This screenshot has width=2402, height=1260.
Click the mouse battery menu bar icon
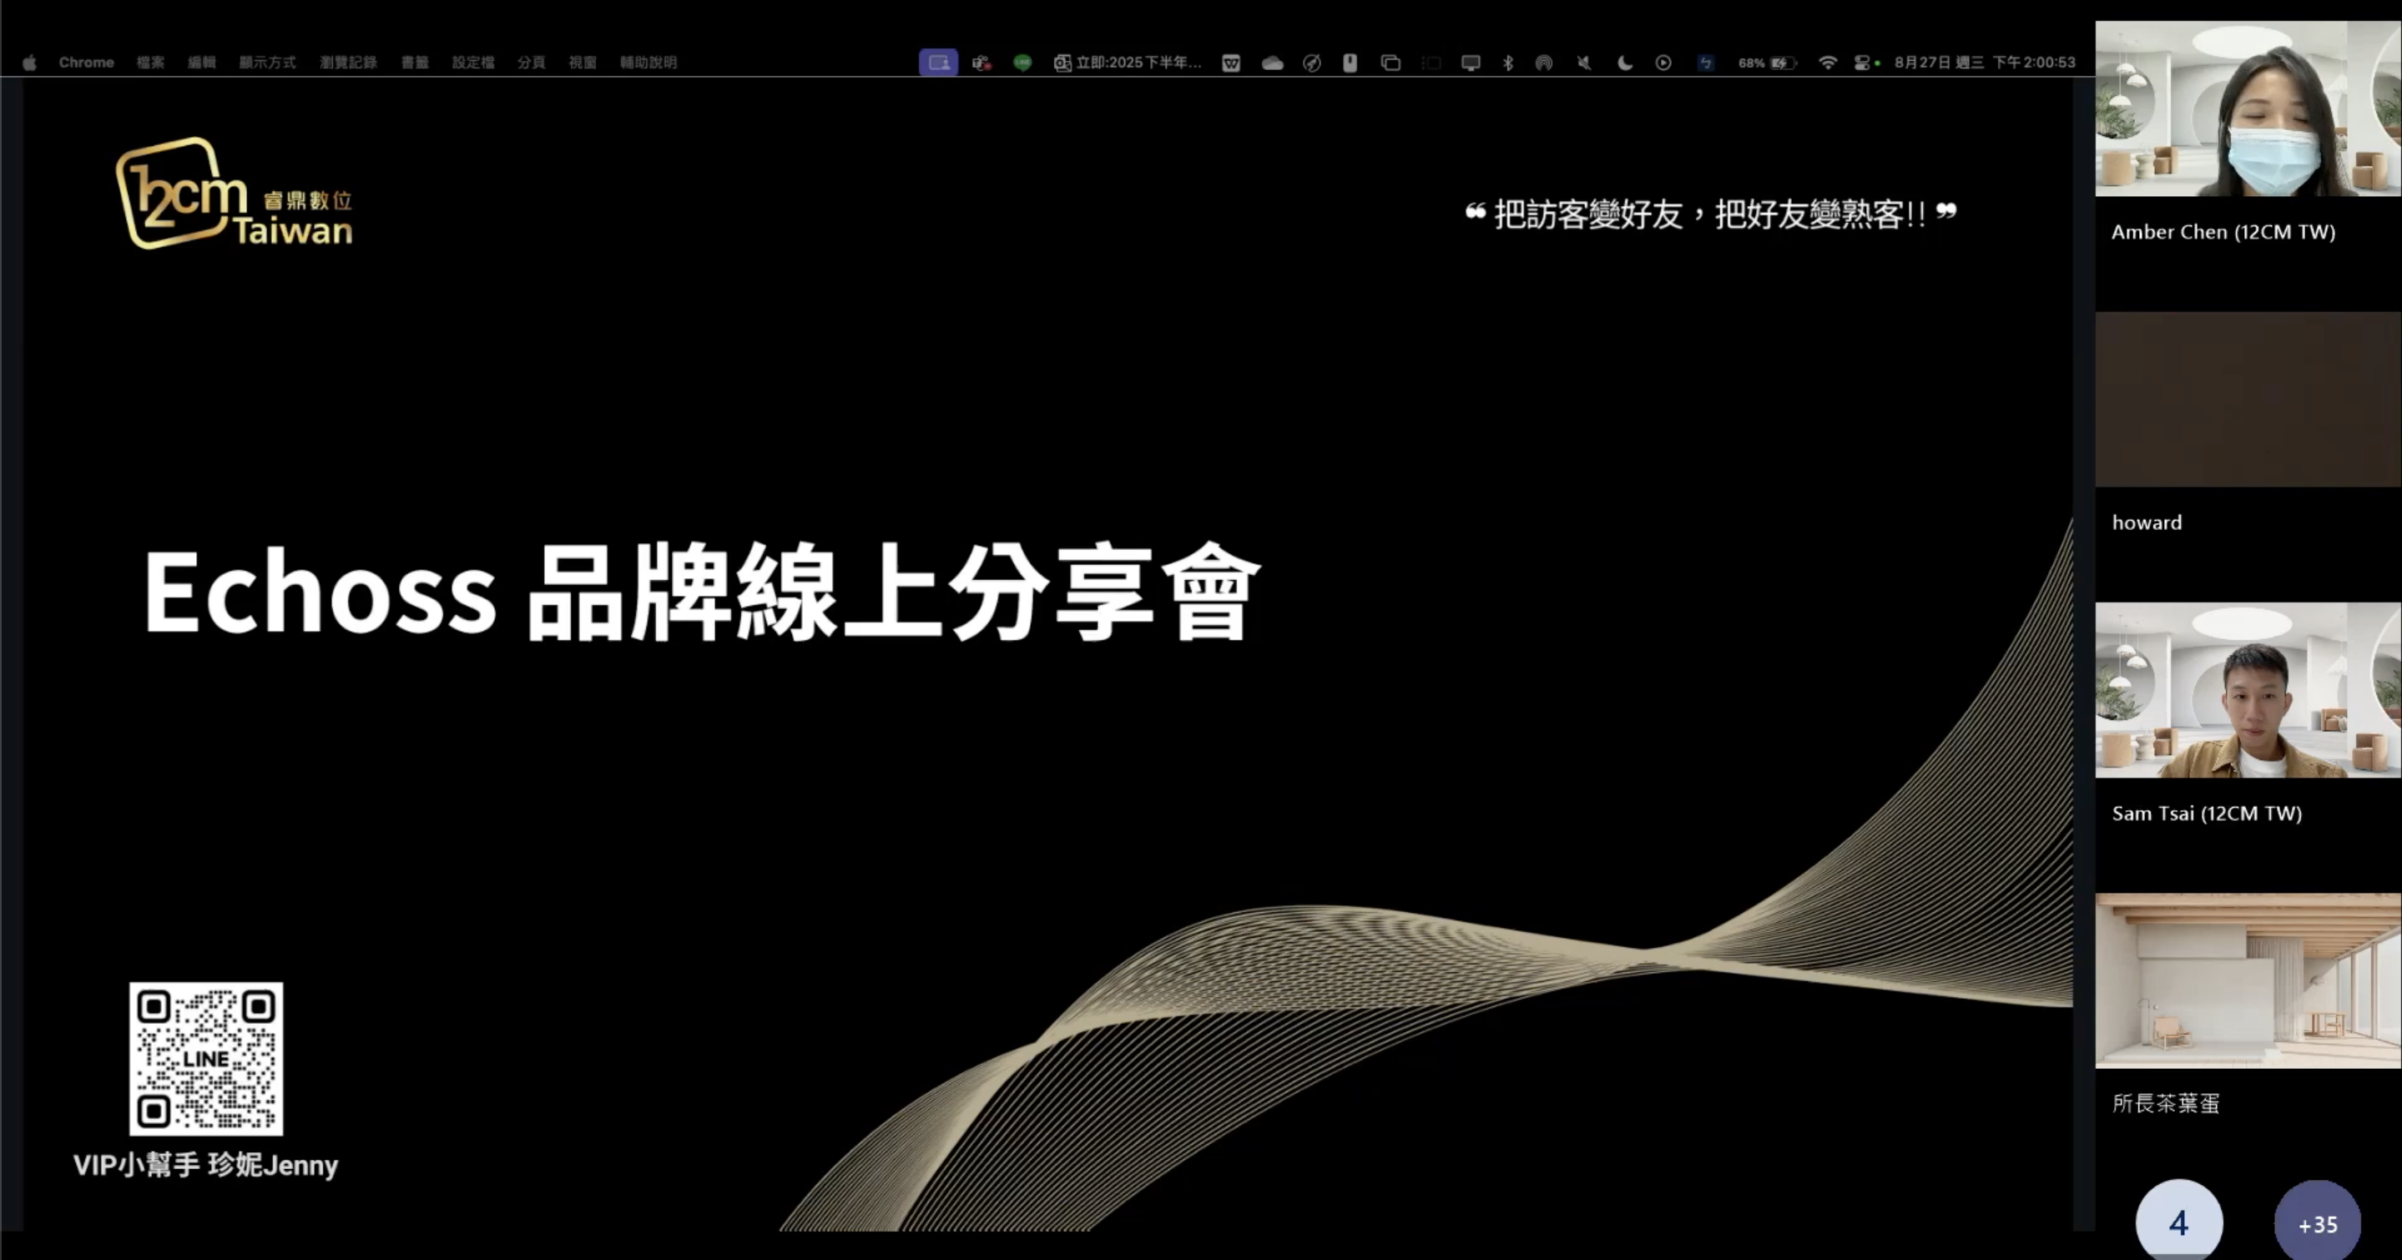(x=1350, y=63)
